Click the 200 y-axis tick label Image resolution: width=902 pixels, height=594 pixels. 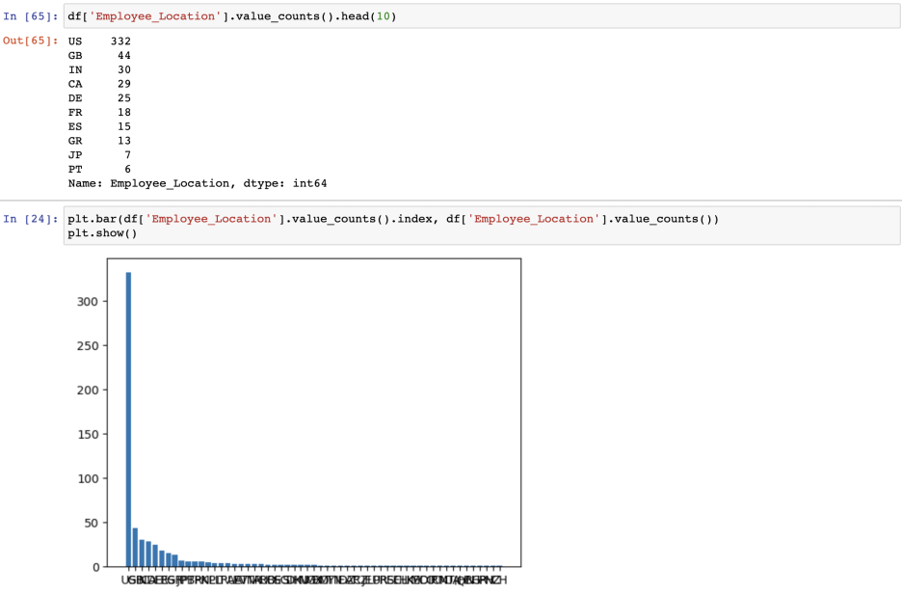(x=88, y=391)
